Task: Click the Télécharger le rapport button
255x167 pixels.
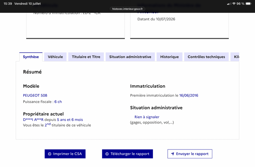Action: pyautogui.click(x=127, y=154)
